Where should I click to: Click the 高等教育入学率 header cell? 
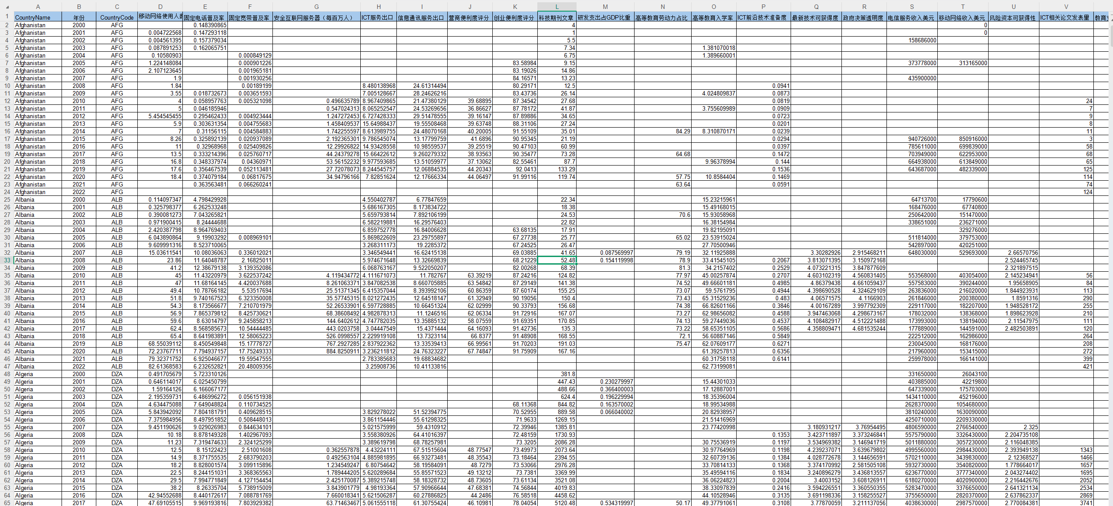point(713,17)
